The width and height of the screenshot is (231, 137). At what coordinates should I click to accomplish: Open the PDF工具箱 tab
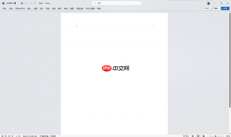(90, 8)
